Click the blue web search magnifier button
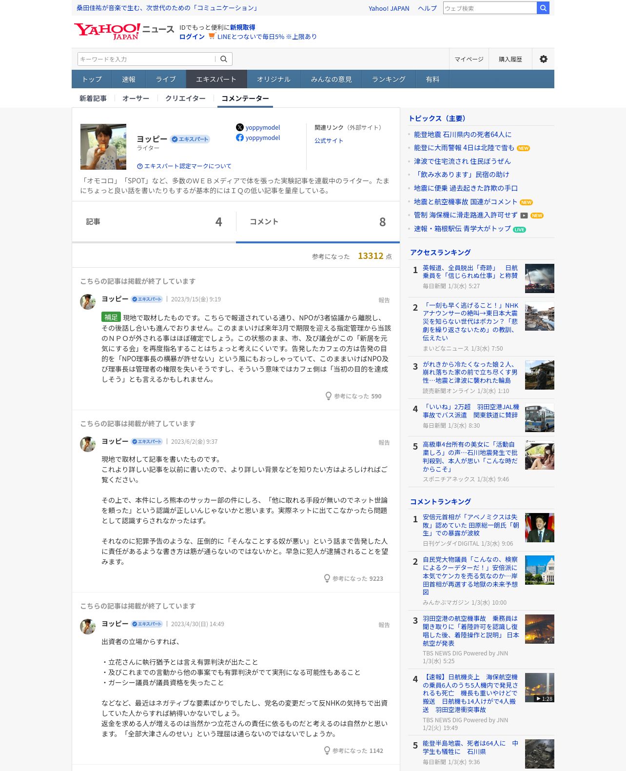The width and height of the screenshot is (626, 771). click(x=543, y=8)
